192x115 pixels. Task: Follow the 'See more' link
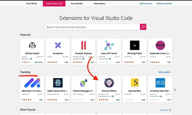[x=165, y=110]
